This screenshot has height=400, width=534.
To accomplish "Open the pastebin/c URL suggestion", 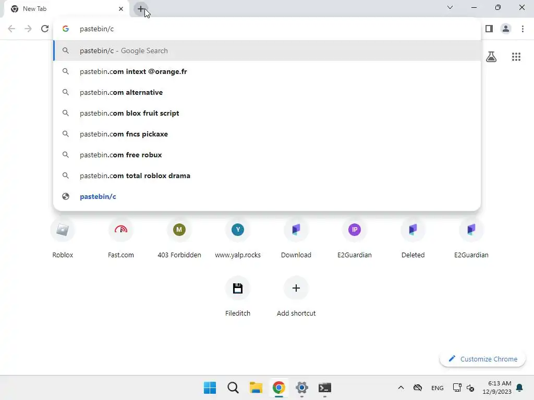I will pos(267,196).
